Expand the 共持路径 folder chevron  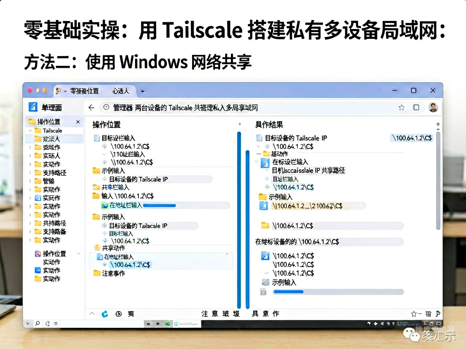30,223
